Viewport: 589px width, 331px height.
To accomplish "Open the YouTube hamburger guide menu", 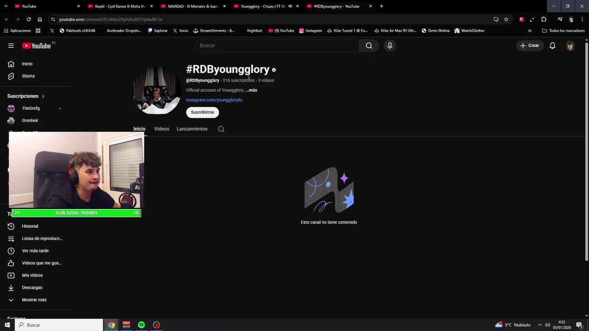I will point(11,46).
